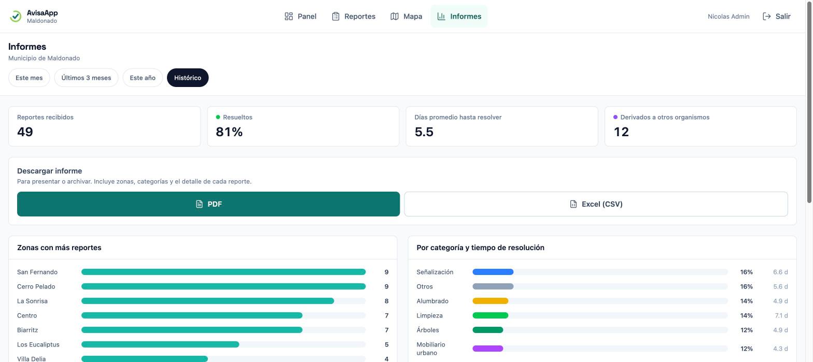Click the count 8 for La Sonrisa

click(x=386, y=301)
